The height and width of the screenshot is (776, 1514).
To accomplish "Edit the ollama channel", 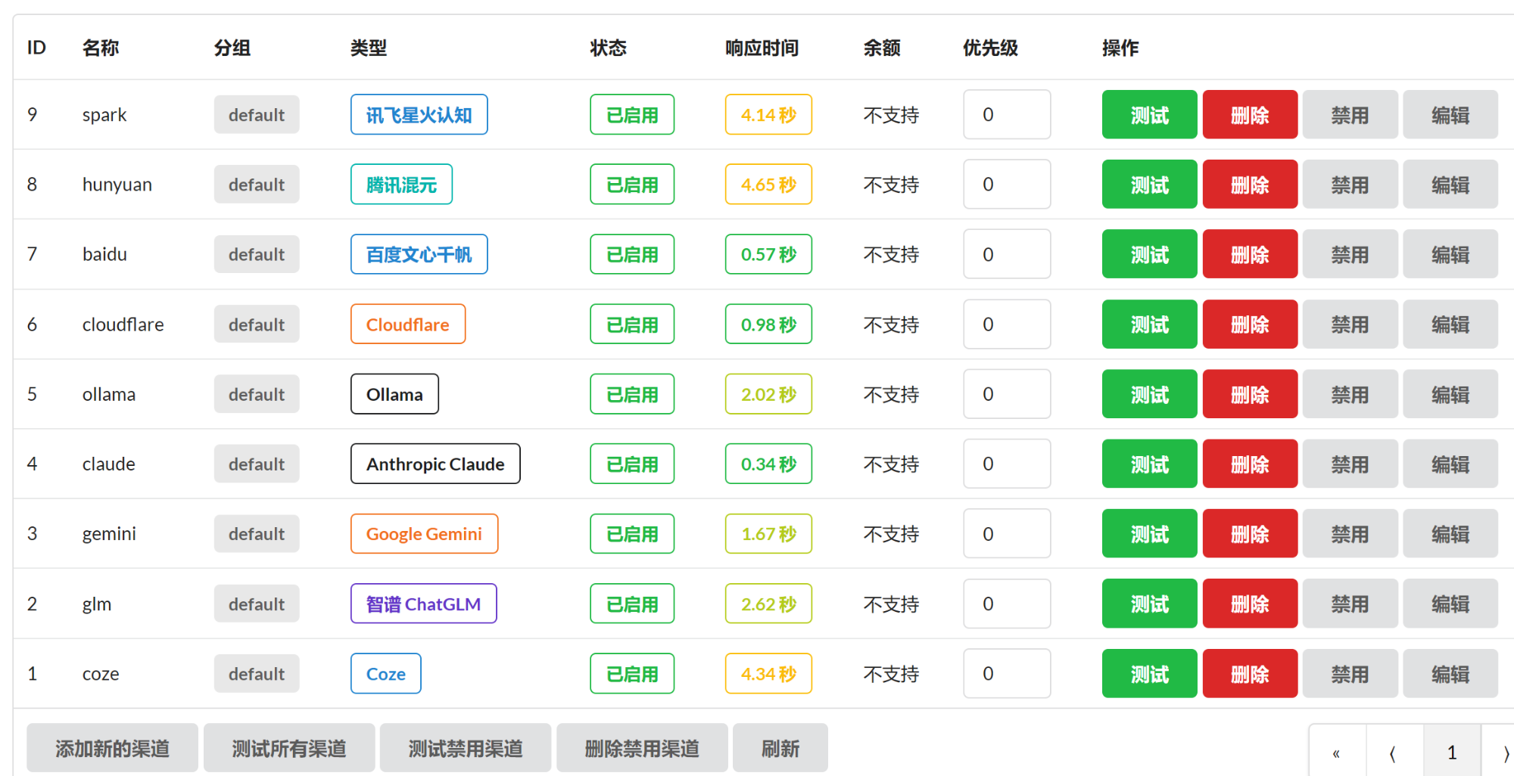I will (1450, 394).
